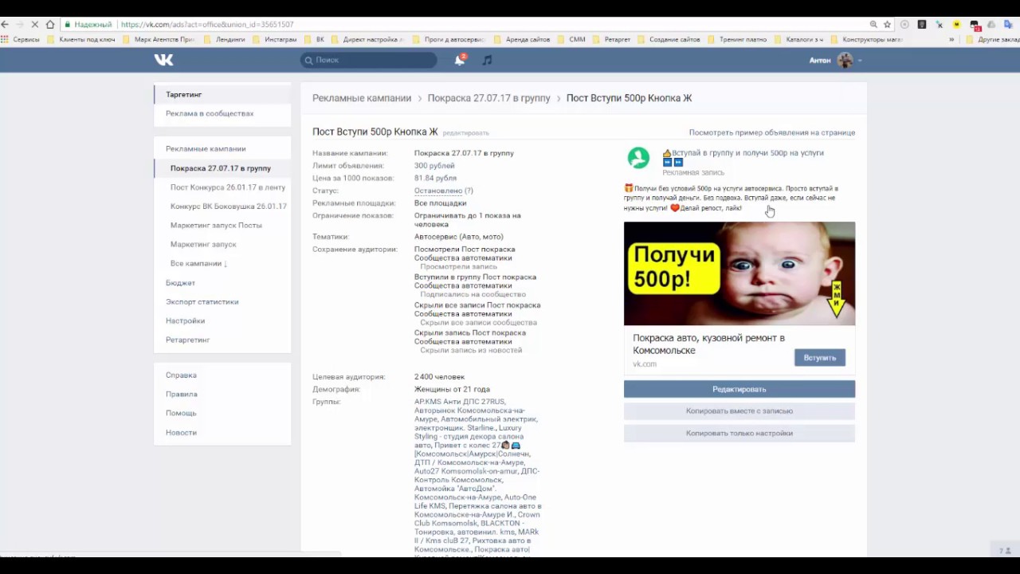
Task: Click the baby 'Получи 500р!' ad image
Action: (739, 273)
